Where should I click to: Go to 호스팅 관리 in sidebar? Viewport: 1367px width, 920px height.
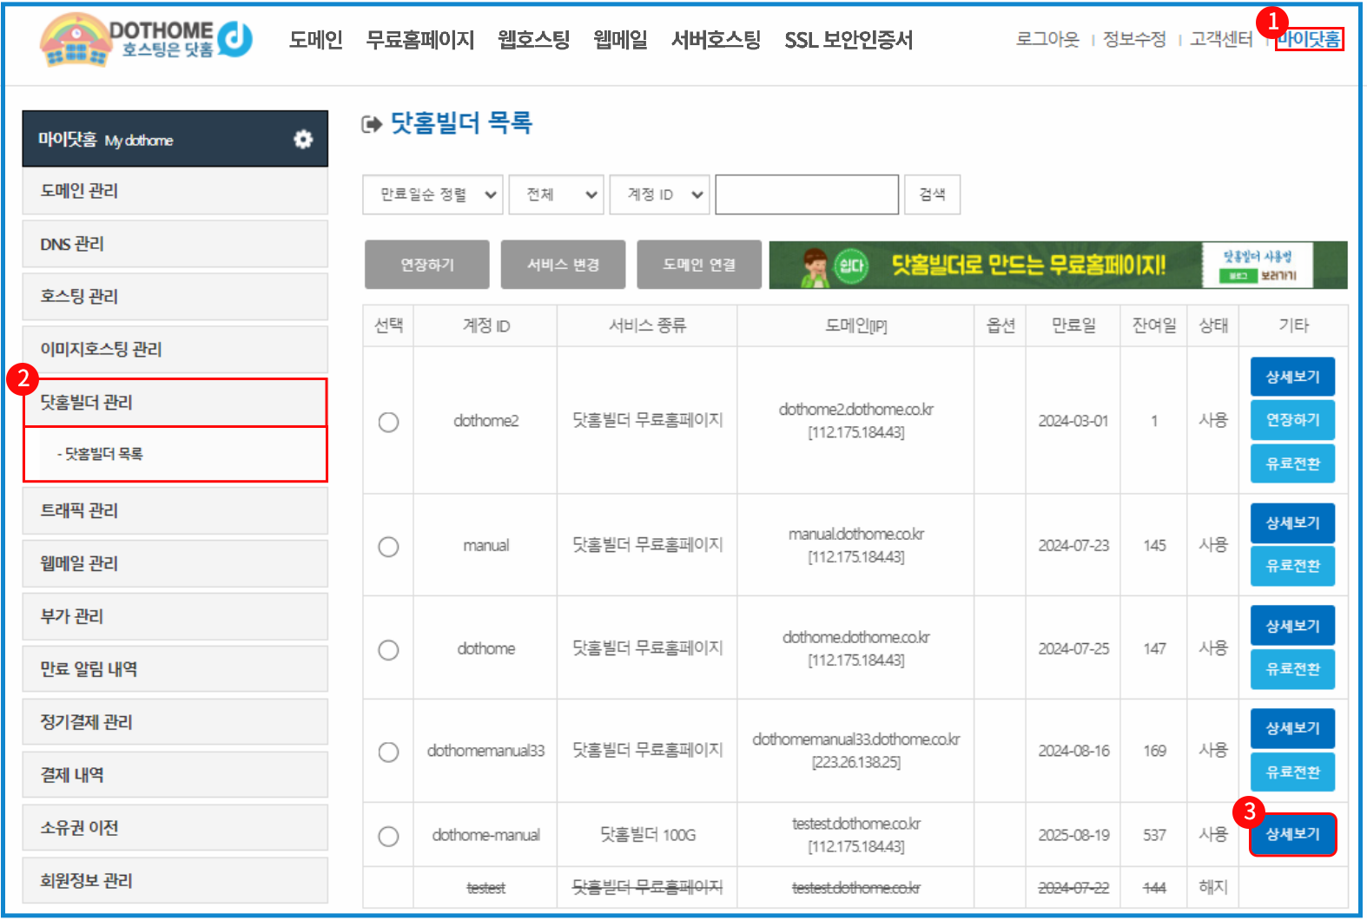tap(175, 297)
